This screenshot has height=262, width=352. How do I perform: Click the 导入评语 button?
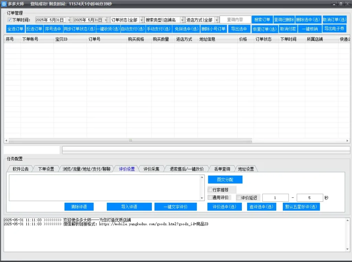pyautogui.click(x=129, y=207)
